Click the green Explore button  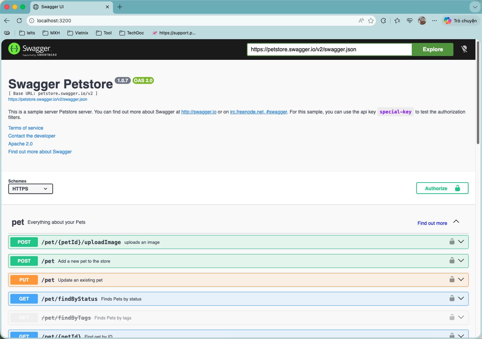click(x=432, y=49)
